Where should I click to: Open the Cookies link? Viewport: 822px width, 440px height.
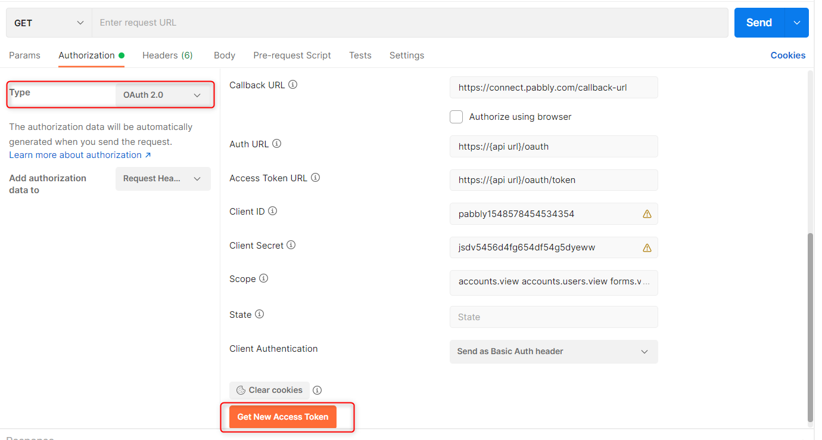coord(787,55)
